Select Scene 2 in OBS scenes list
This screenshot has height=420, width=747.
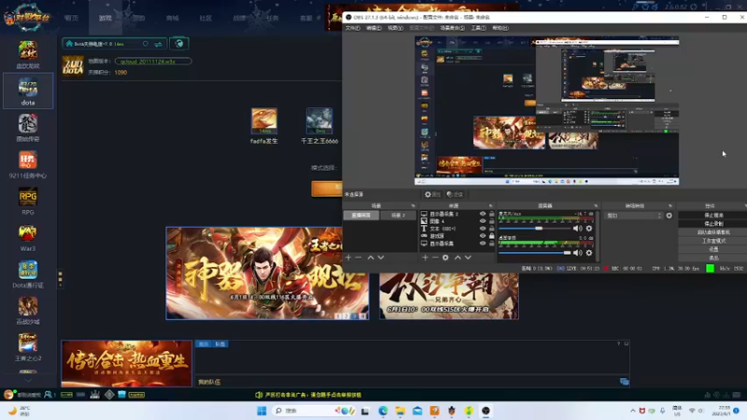click(x=398, y=216)
